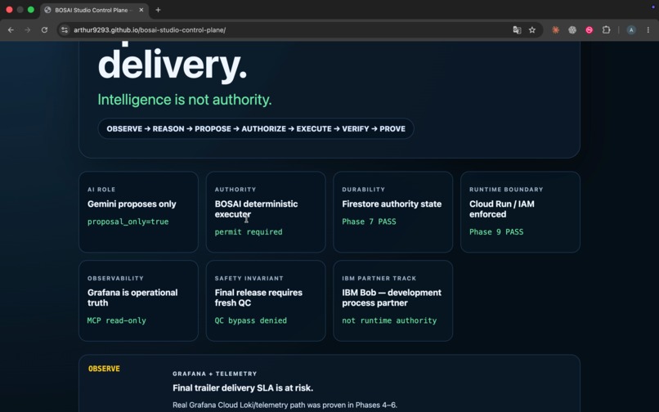The height and width of the screenshot is (412, 659).
Task: Open the Chrome three-dot menu
Action: coord(648,30)
